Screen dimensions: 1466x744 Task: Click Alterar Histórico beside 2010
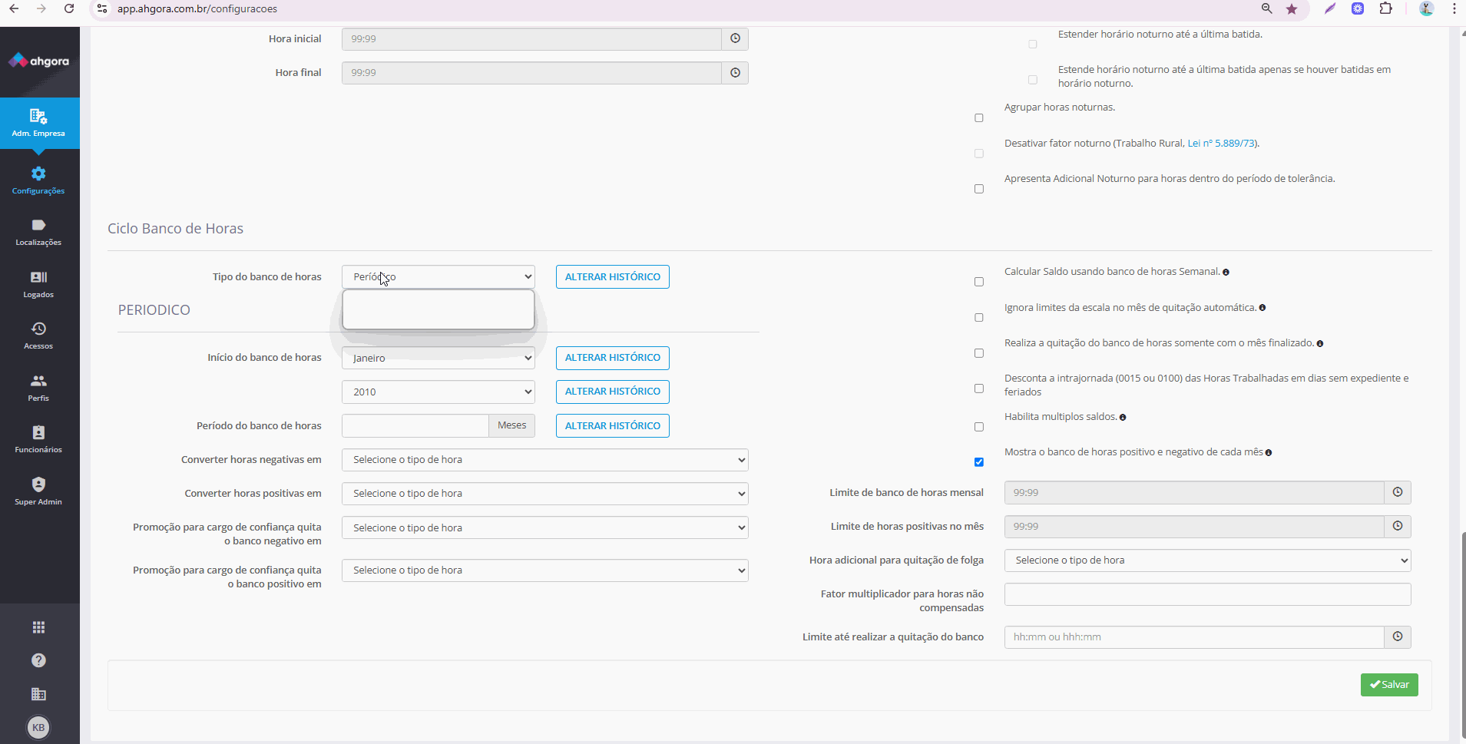click(613, 392)
